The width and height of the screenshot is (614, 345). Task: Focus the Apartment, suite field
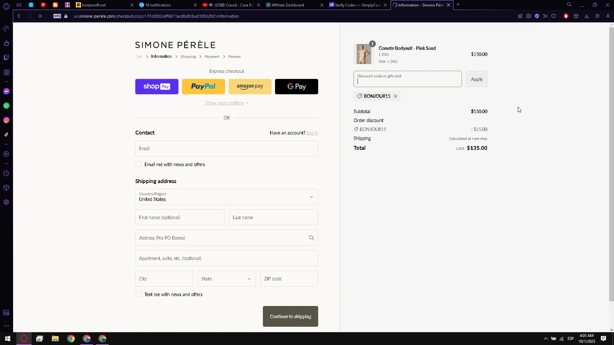226,258
